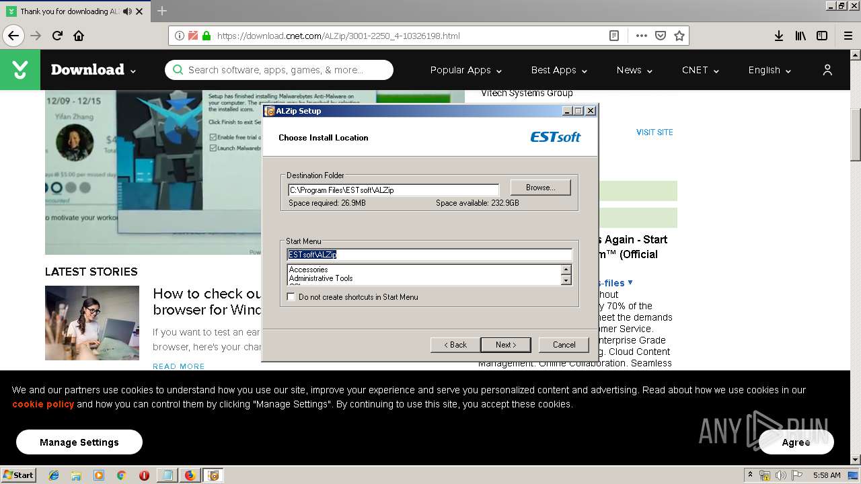
Task: Open the English language dropdown
Action: point(770,70)
